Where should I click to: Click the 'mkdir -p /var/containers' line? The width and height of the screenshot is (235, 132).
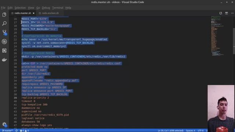click(73, 56)
